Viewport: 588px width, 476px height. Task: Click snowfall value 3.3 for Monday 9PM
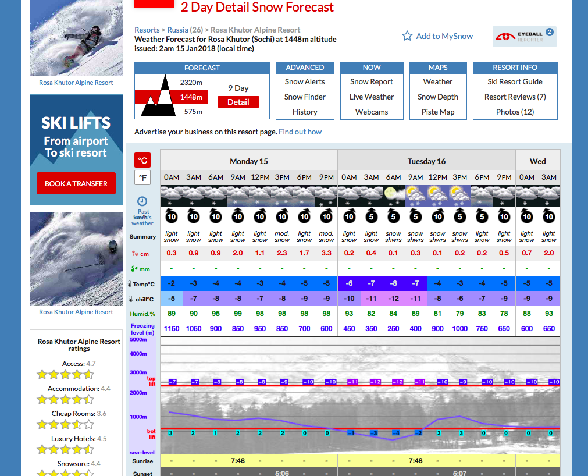pos(326,253)
